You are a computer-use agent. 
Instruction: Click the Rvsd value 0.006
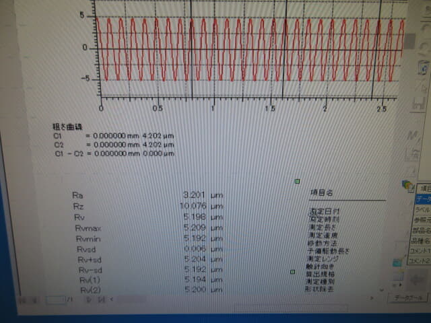(195, 249)
